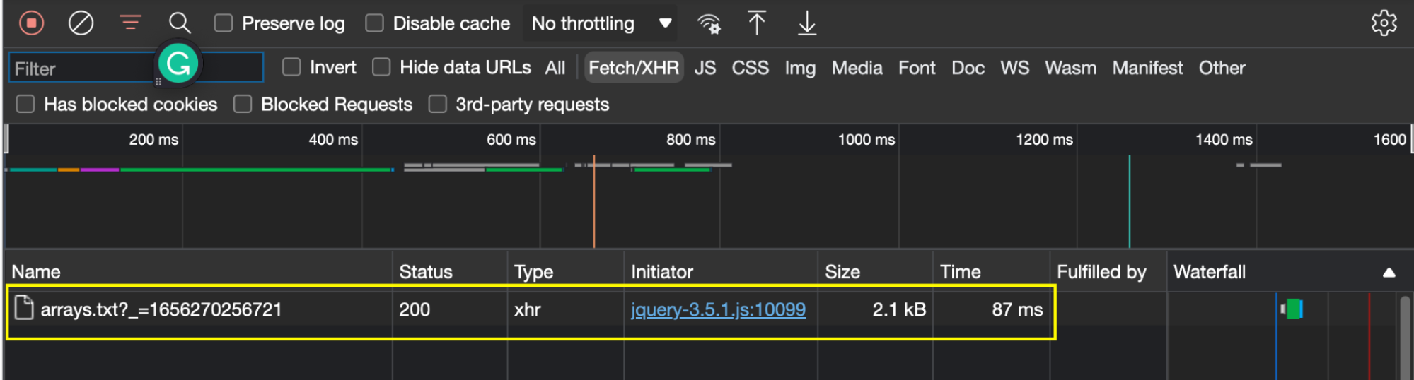1414x380 pixels.
Task: Clear the network log
Action: (81, 23)
